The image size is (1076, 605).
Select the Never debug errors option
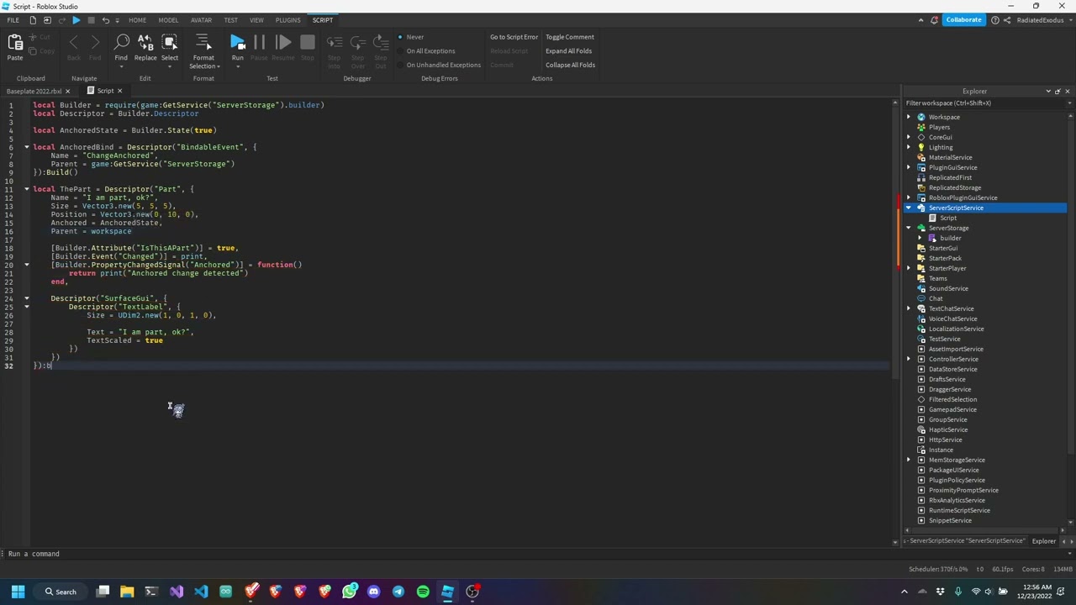412,37
